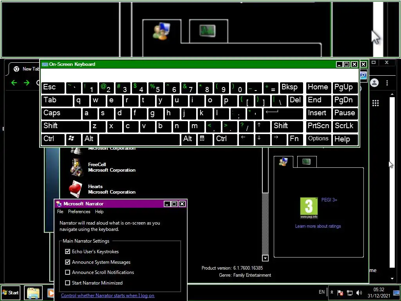Click the Esc key on On-Screen Keyboard
This screenshot has height=301, width=401.
[x=53, y=87]
